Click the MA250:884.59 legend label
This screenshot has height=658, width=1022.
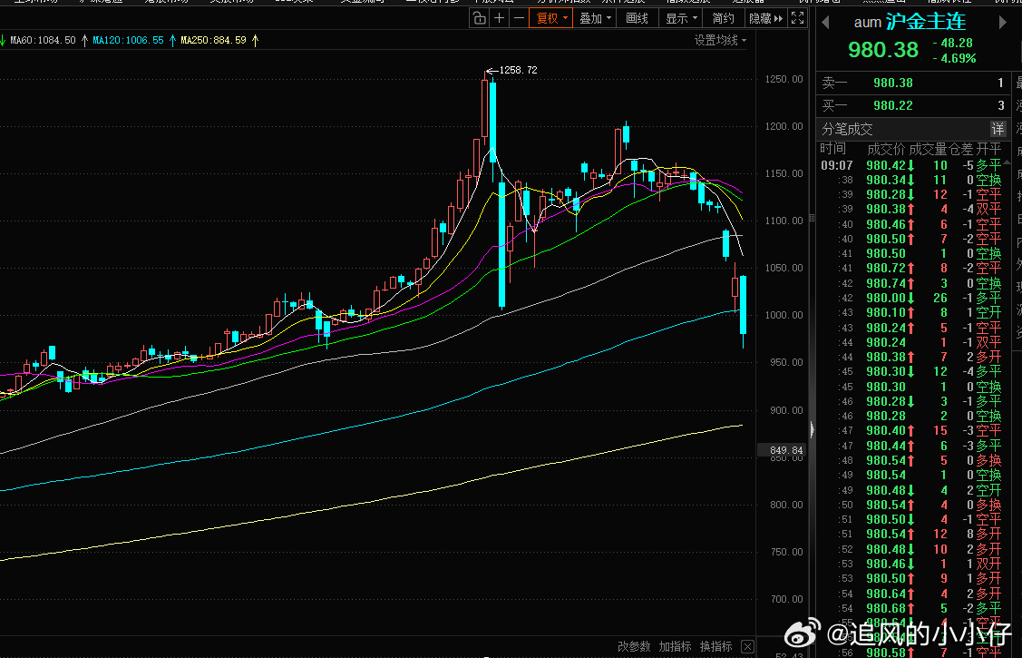(213, 41)
